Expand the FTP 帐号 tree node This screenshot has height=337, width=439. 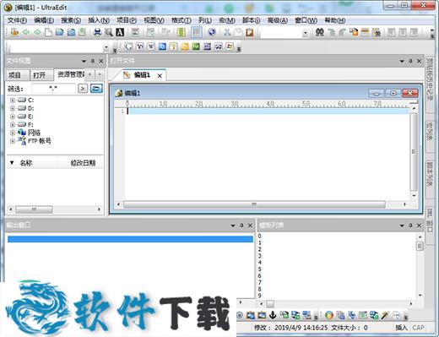click(12, 141)
